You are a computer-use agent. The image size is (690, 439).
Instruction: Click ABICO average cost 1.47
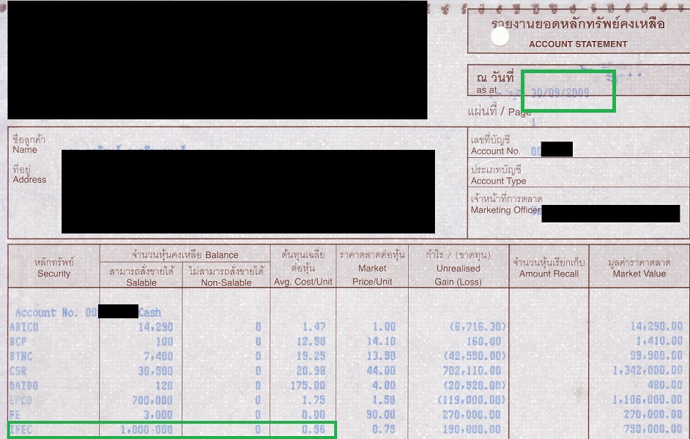314,326
